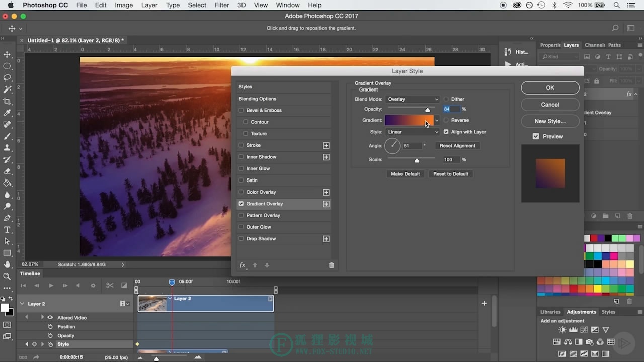Click the gradient color bar
Image resolution: width=644 pixels, height=362 pixels.
(x=409, y=120)
